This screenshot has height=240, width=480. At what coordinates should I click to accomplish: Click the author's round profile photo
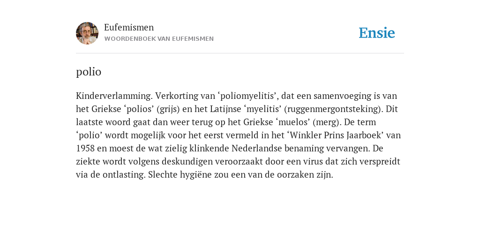[87, 33]
